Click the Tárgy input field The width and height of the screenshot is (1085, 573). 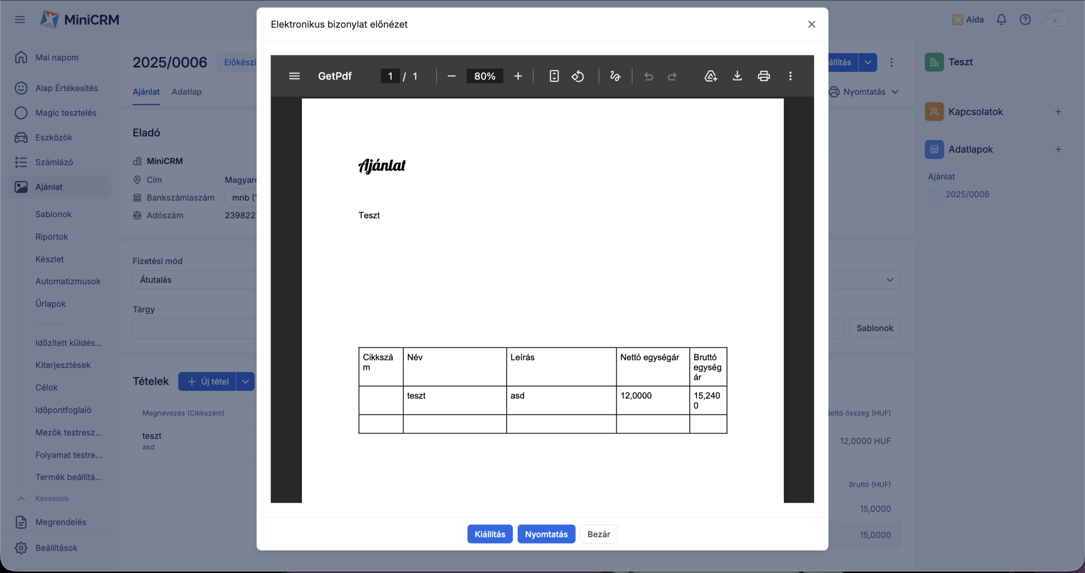[195, 328]
